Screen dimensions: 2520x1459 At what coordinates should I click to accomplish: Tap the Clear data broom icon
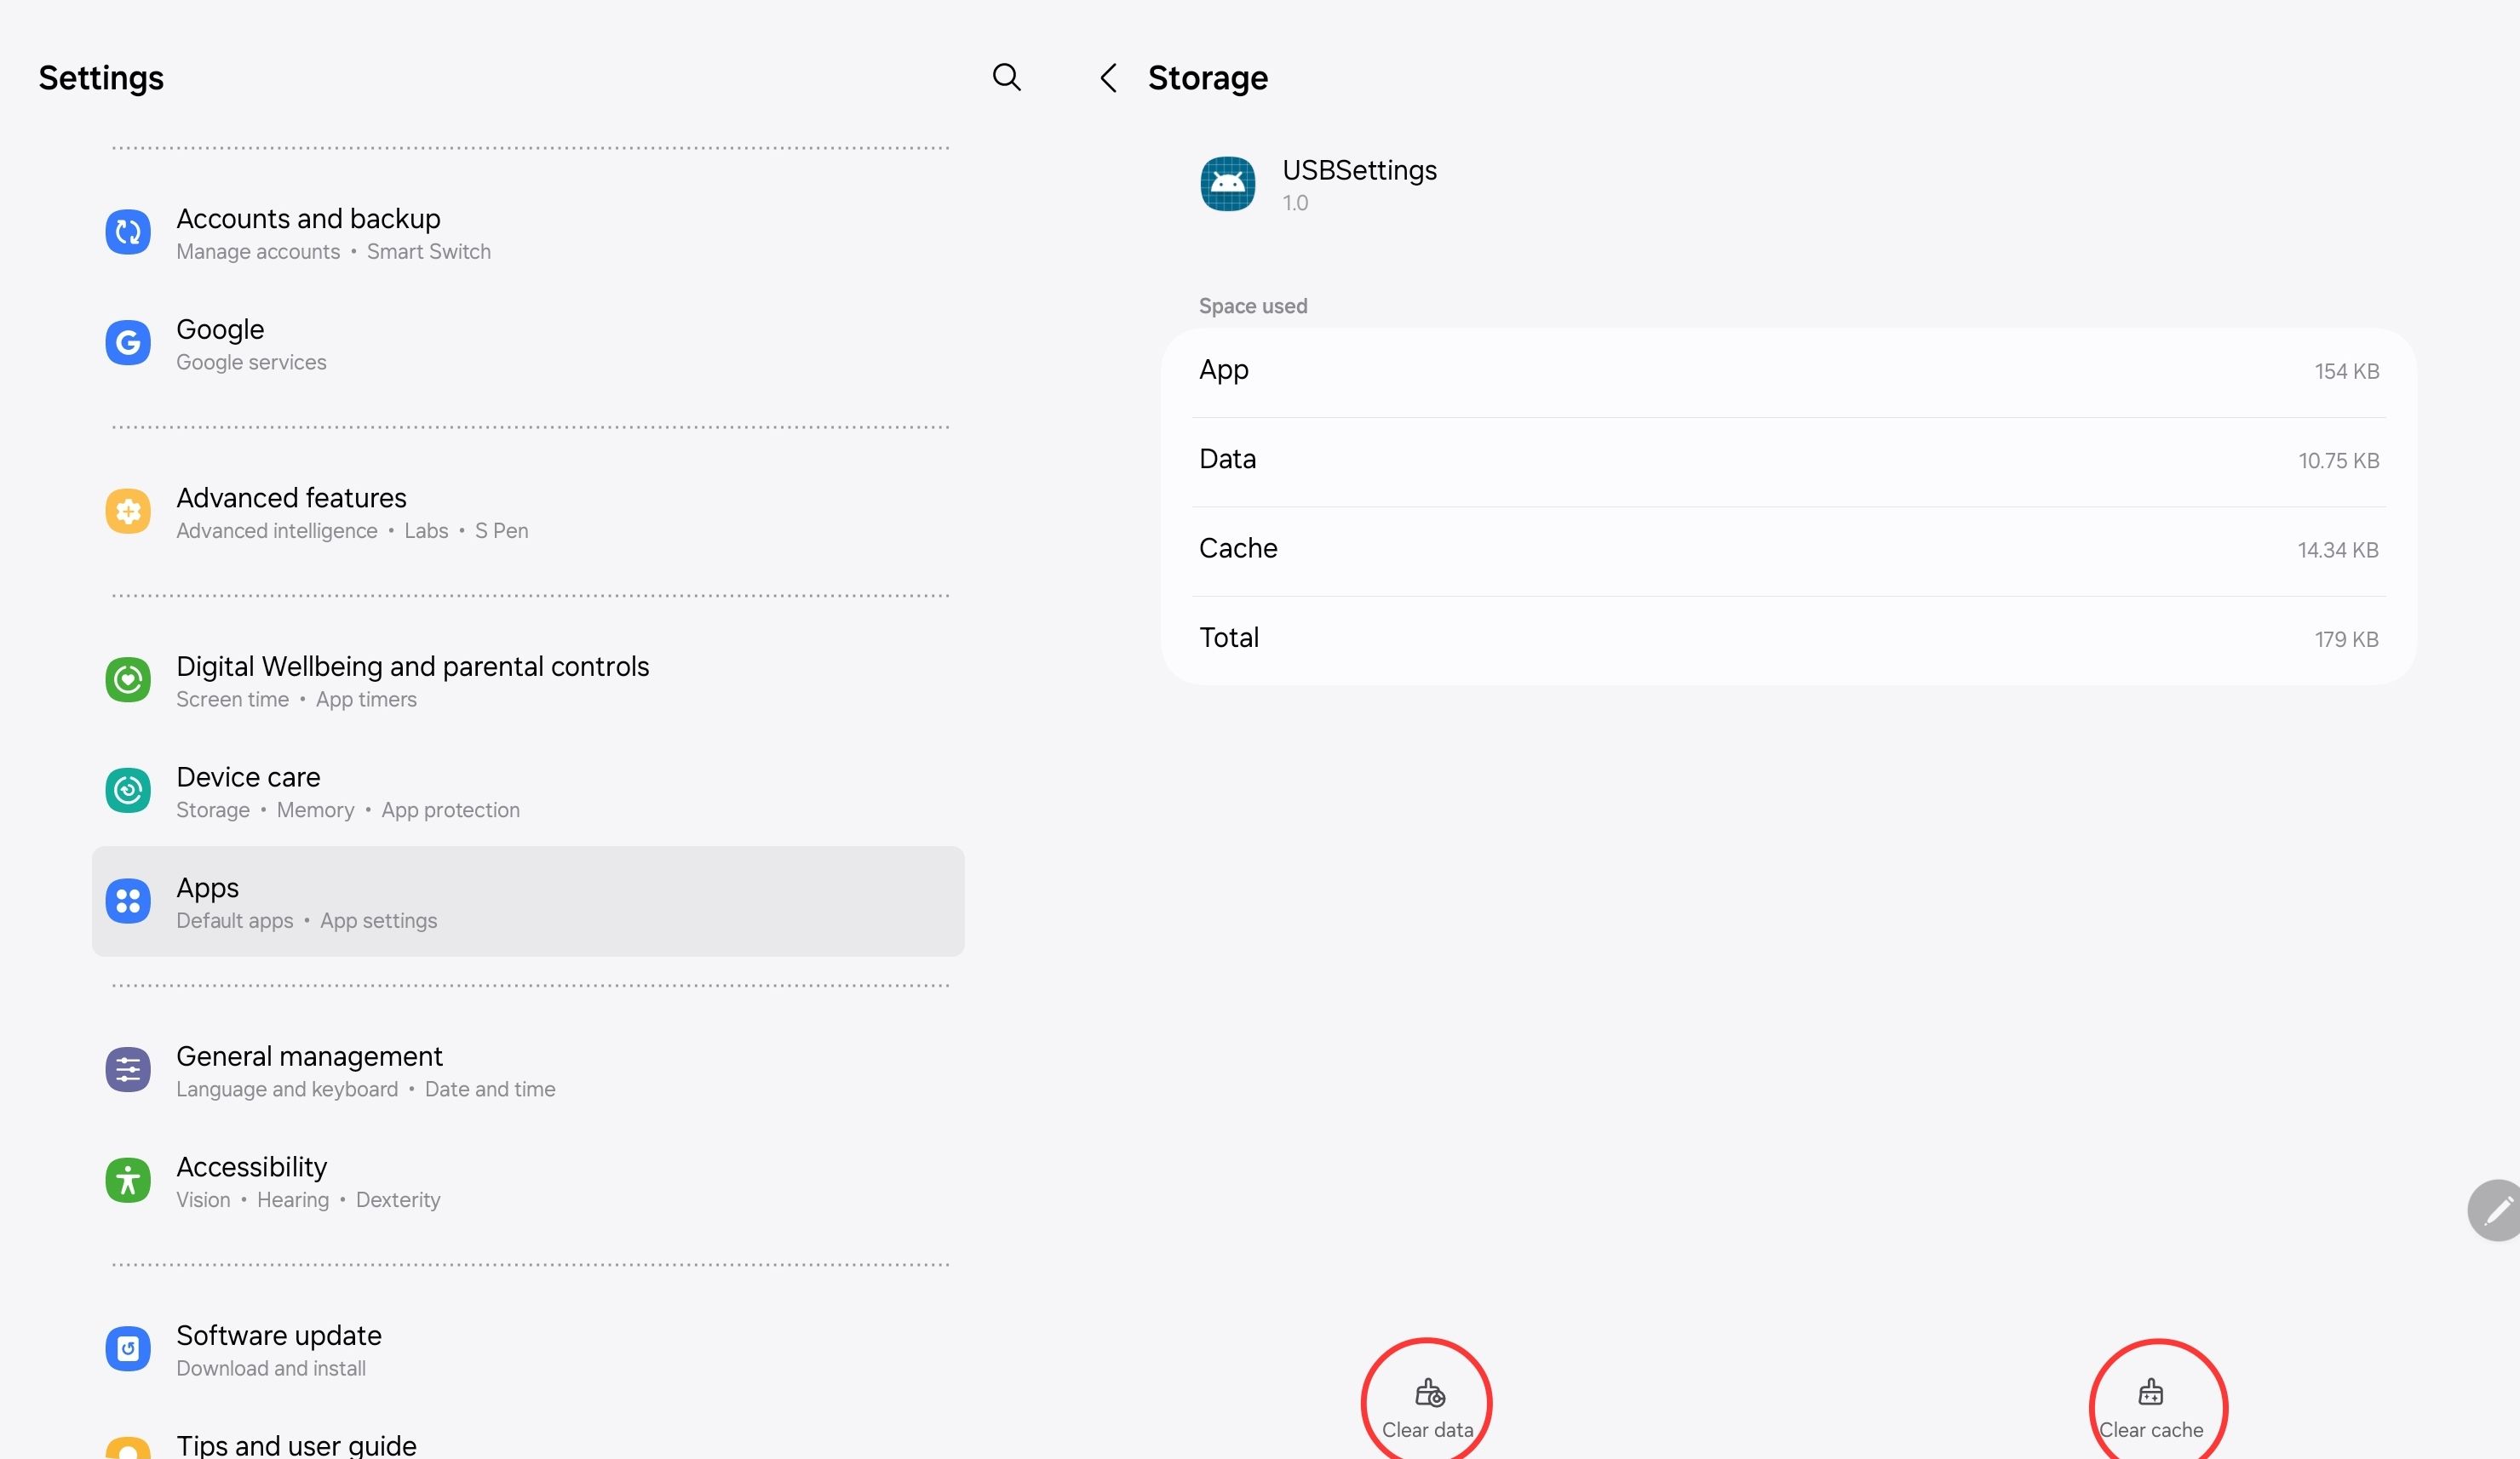tap(1428, 1393)
